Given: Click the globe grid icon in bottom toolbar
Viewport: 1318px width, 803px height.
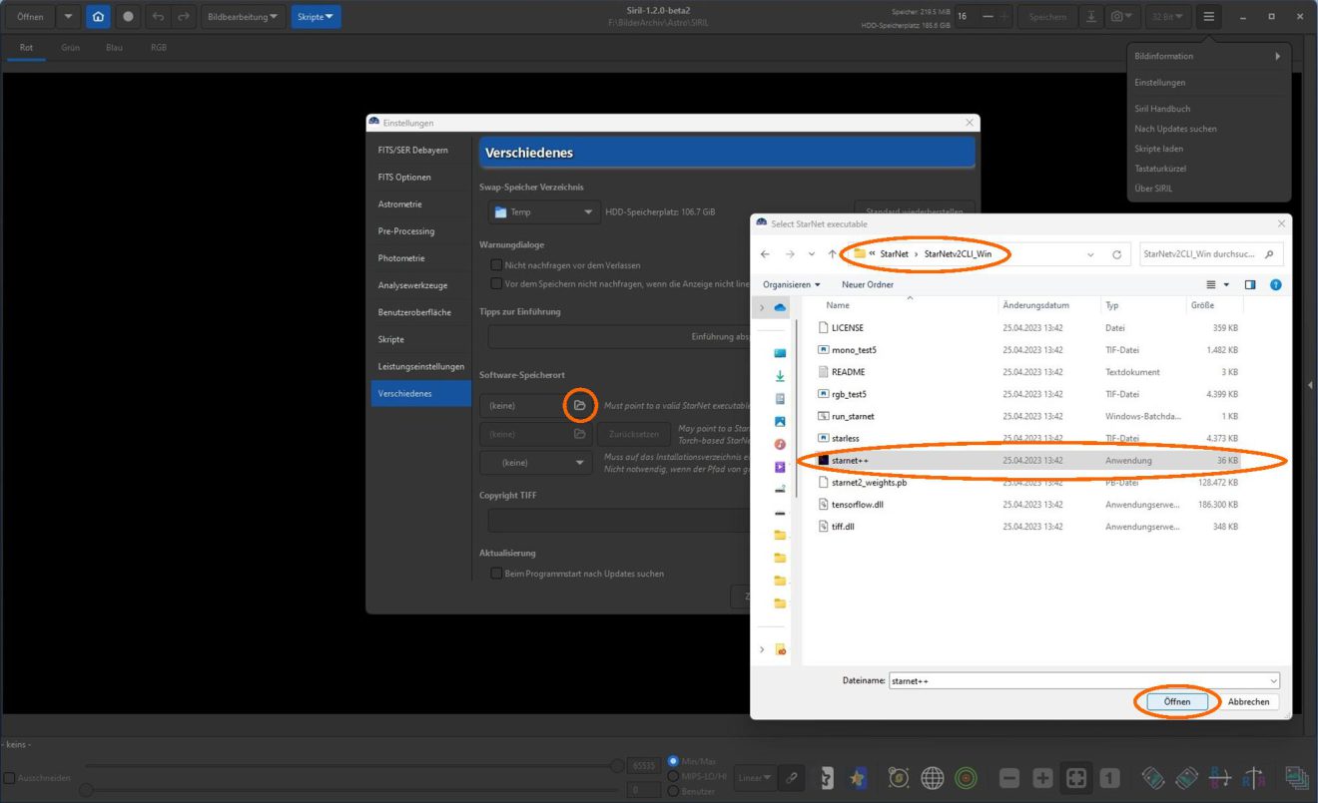Looking at the screenshot, I should tap(932, 778).
